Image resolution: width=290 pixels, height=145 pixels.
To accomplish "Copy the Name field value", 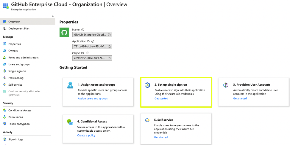I will [109, 35].
